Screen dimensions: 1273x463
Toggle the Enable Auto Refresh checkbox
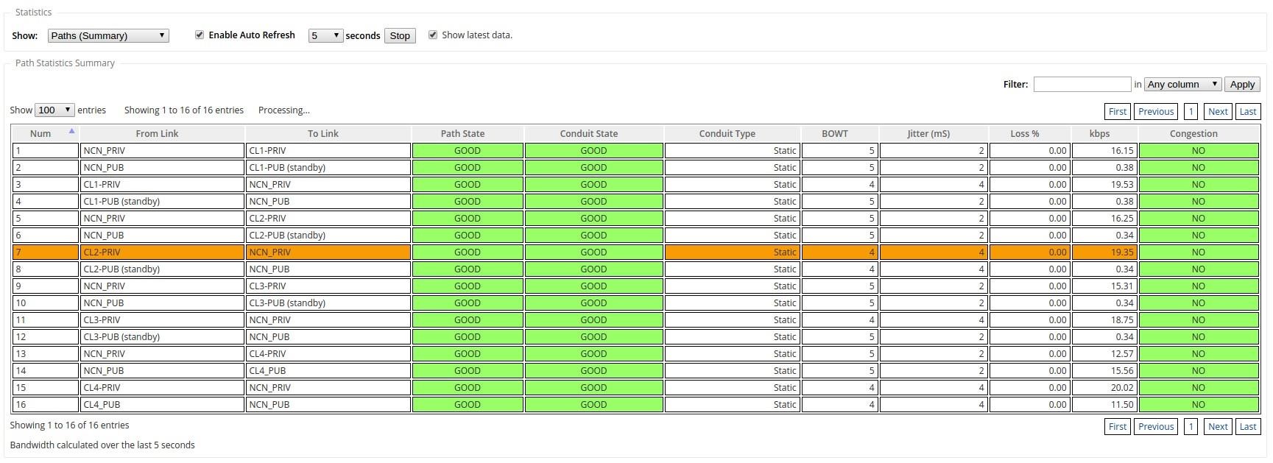point(200,35)
